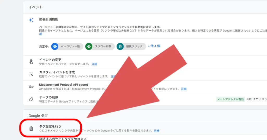Click the hand-tap icon next to イベントの変更
267x140 pixels.
(x=31, y=62)
